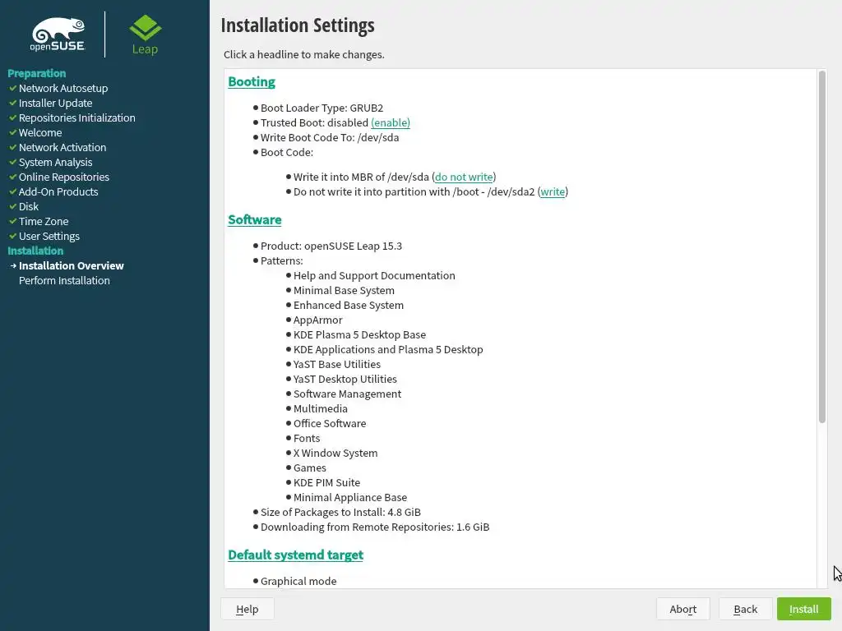Select Network Autosetup step in sidebar
The height and width of the screenshot is (631, 842).
[x=63, y=88]
